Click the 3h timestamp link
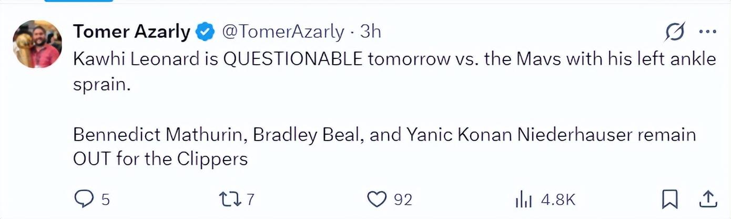The image size is (731, 219). (370, 32)
